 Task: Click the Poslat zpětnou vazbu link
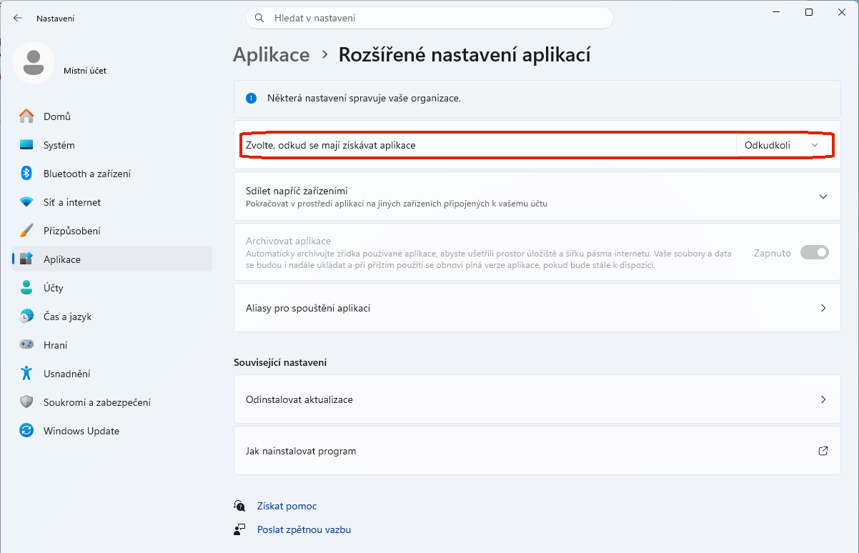click(304, 529)
